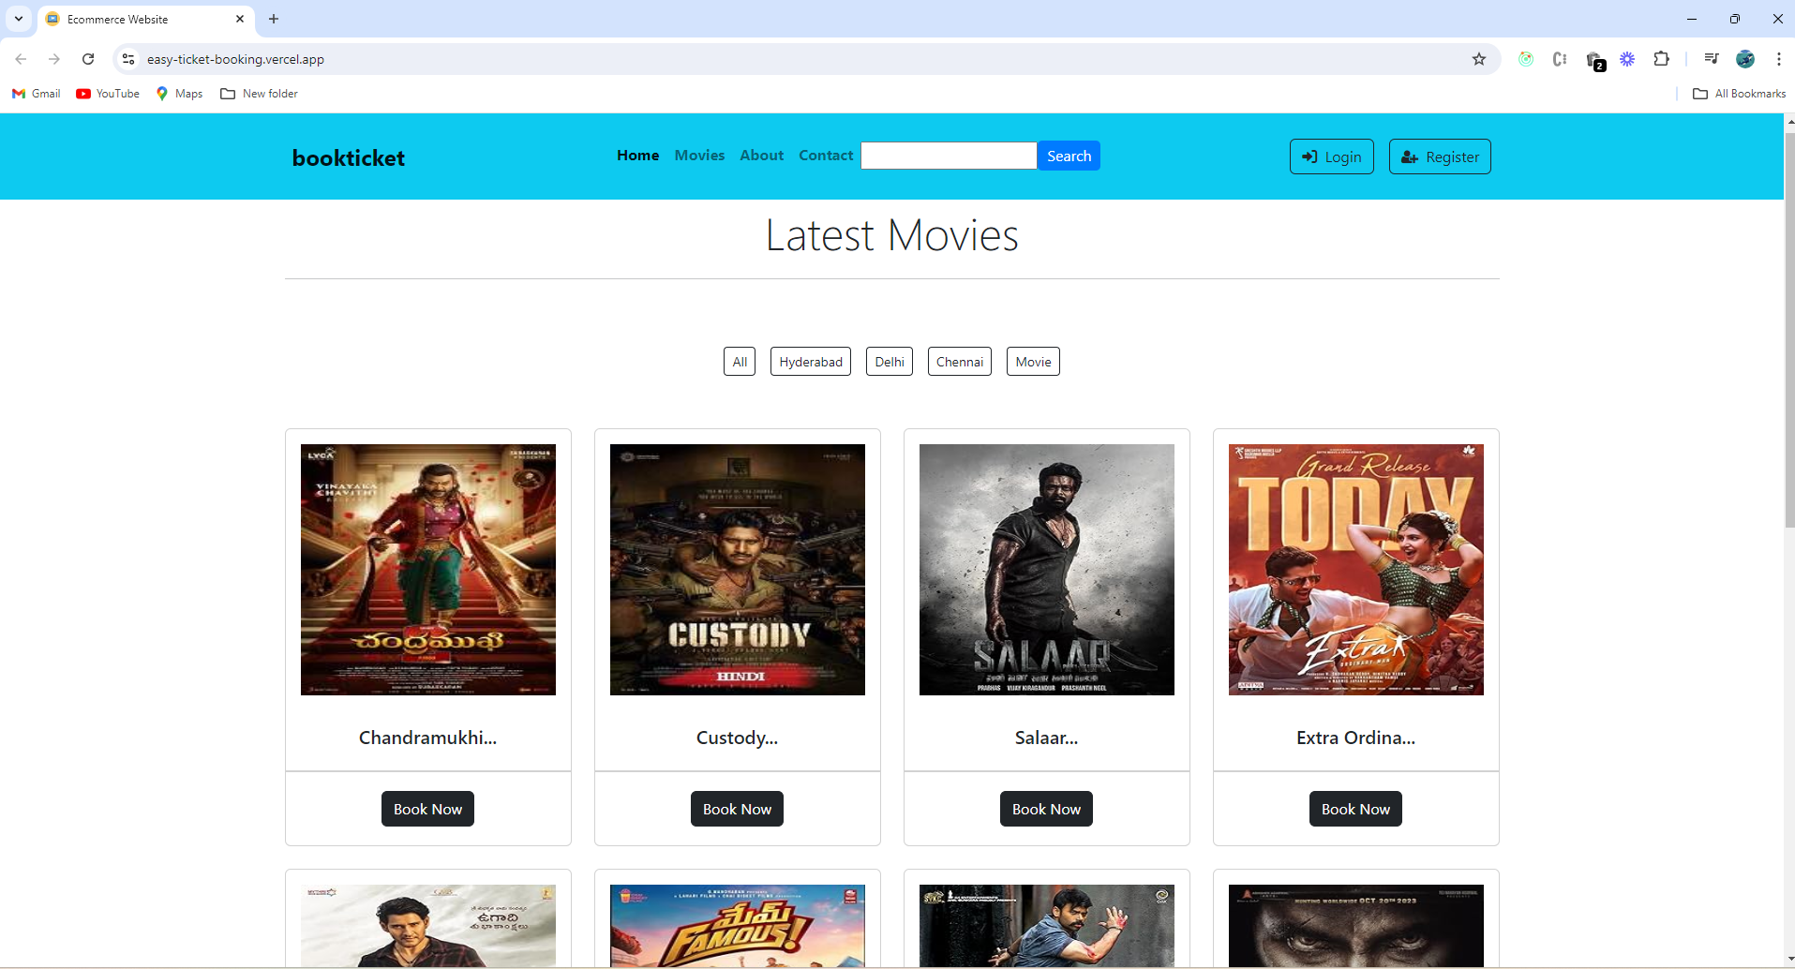Open the Extensions puzzle icon

1661,59
